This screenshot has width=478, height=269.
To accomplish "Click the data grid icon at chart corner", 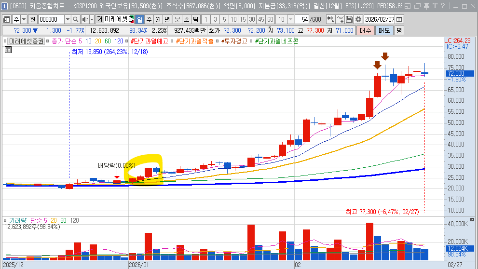I will point(8,50).
